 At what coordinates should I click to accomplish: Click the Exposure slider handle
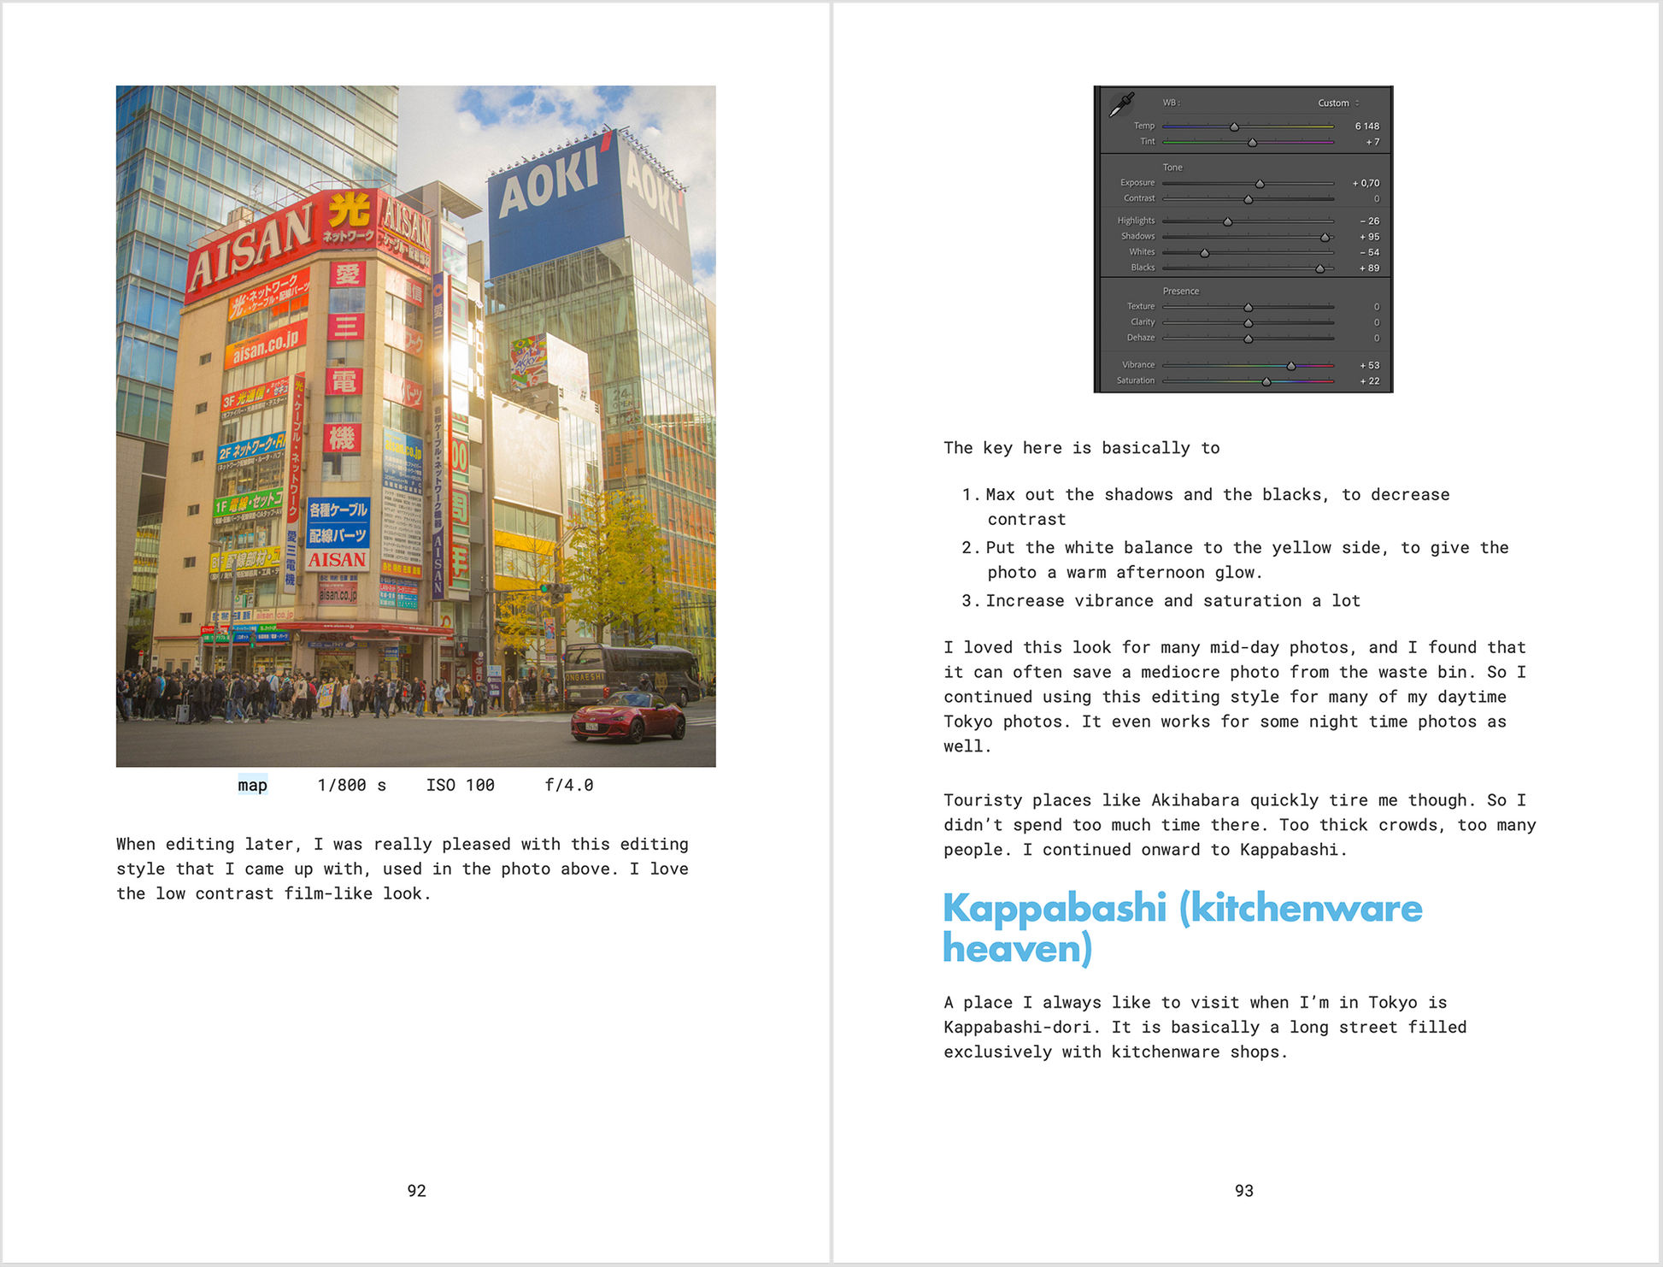1260,184
